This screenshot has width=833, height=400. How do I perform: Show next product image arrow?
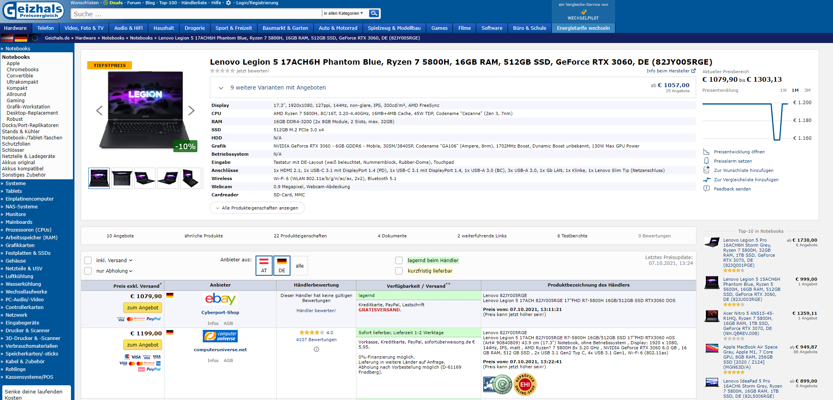pos(192,111)
